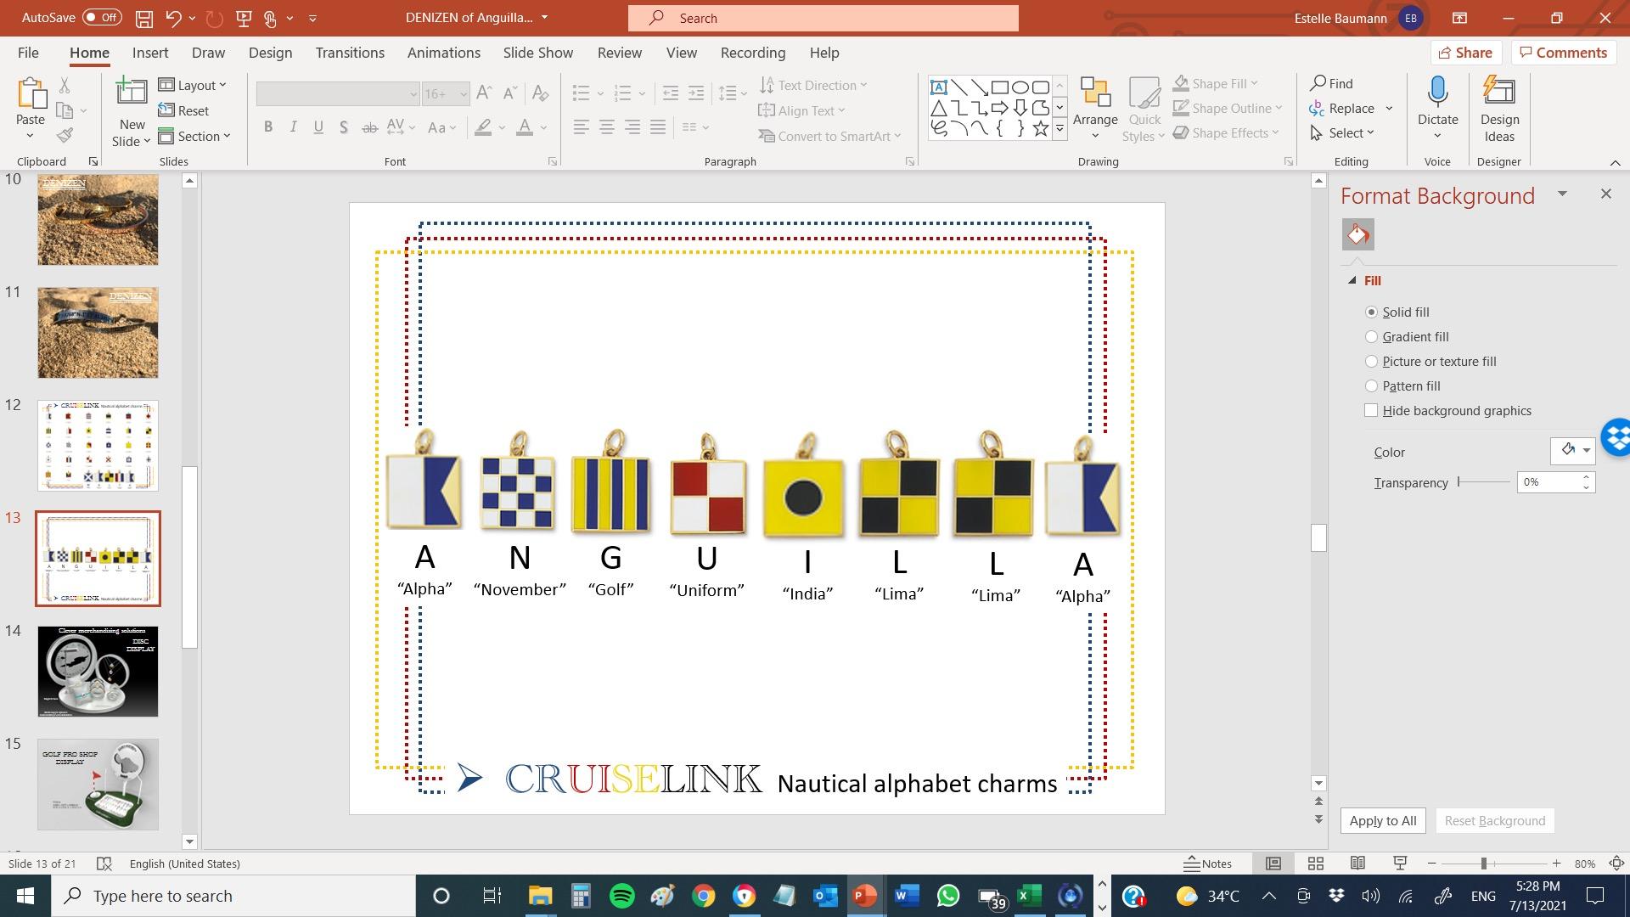Click Increase Font Size icon

pyautogui.click(x=484, y=93)
